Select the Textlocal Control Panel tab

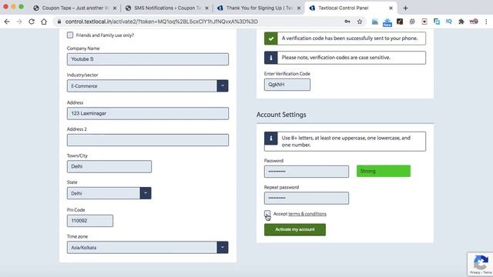click(x=350, y=8)
